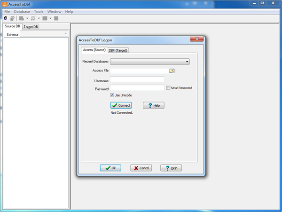Click the Username input field

point(137,79)
